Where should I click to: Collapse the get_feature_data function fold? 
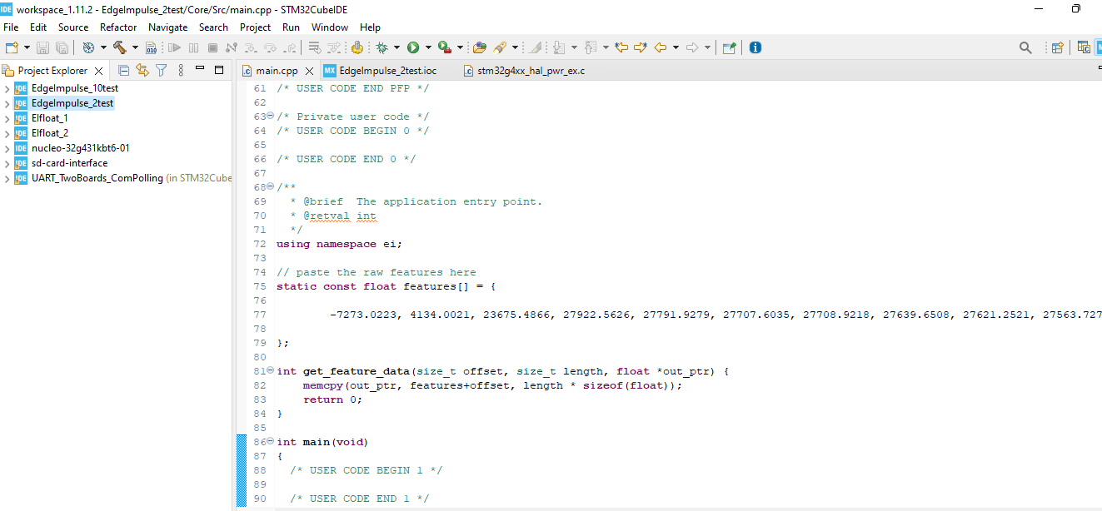coord(270,371)
